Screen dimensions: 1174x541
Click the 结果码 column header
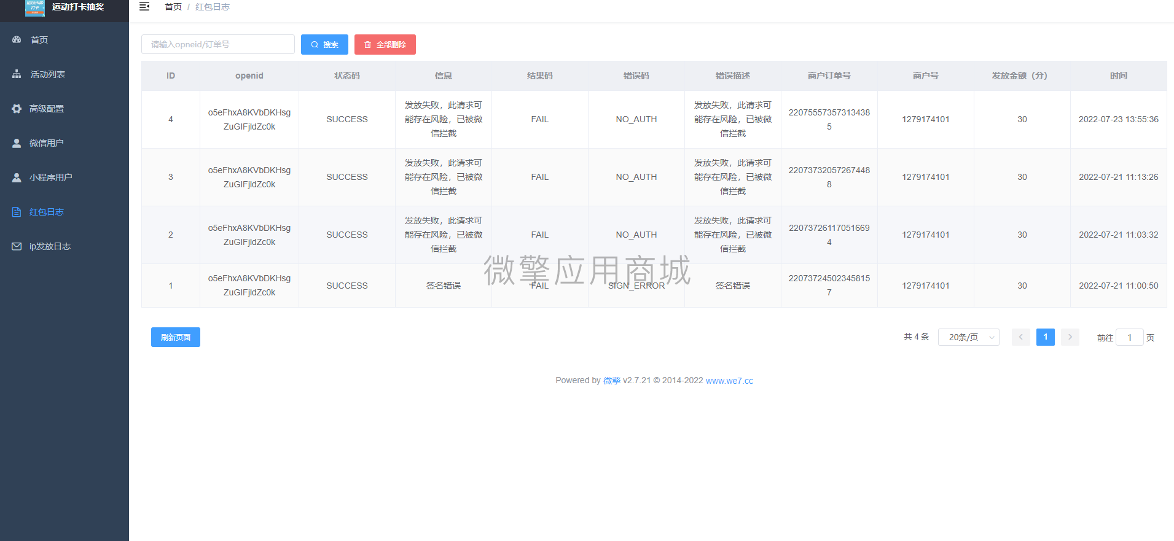click(540, 76)
